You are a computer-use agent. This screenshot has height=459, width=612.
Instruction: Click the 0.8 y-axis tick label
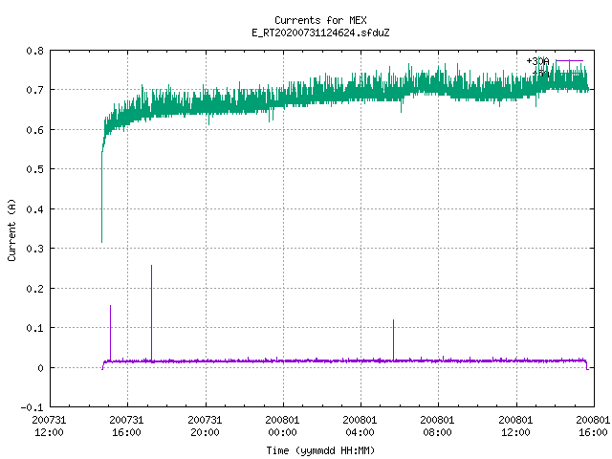tap(34, 51)
